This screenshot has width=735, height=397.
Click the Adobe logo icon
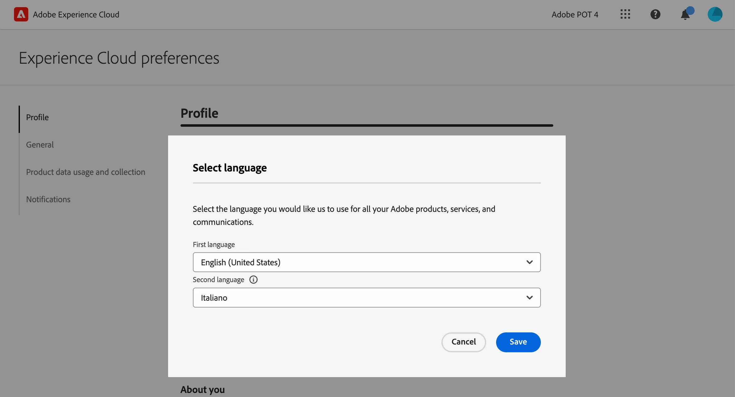coord(21,14)
